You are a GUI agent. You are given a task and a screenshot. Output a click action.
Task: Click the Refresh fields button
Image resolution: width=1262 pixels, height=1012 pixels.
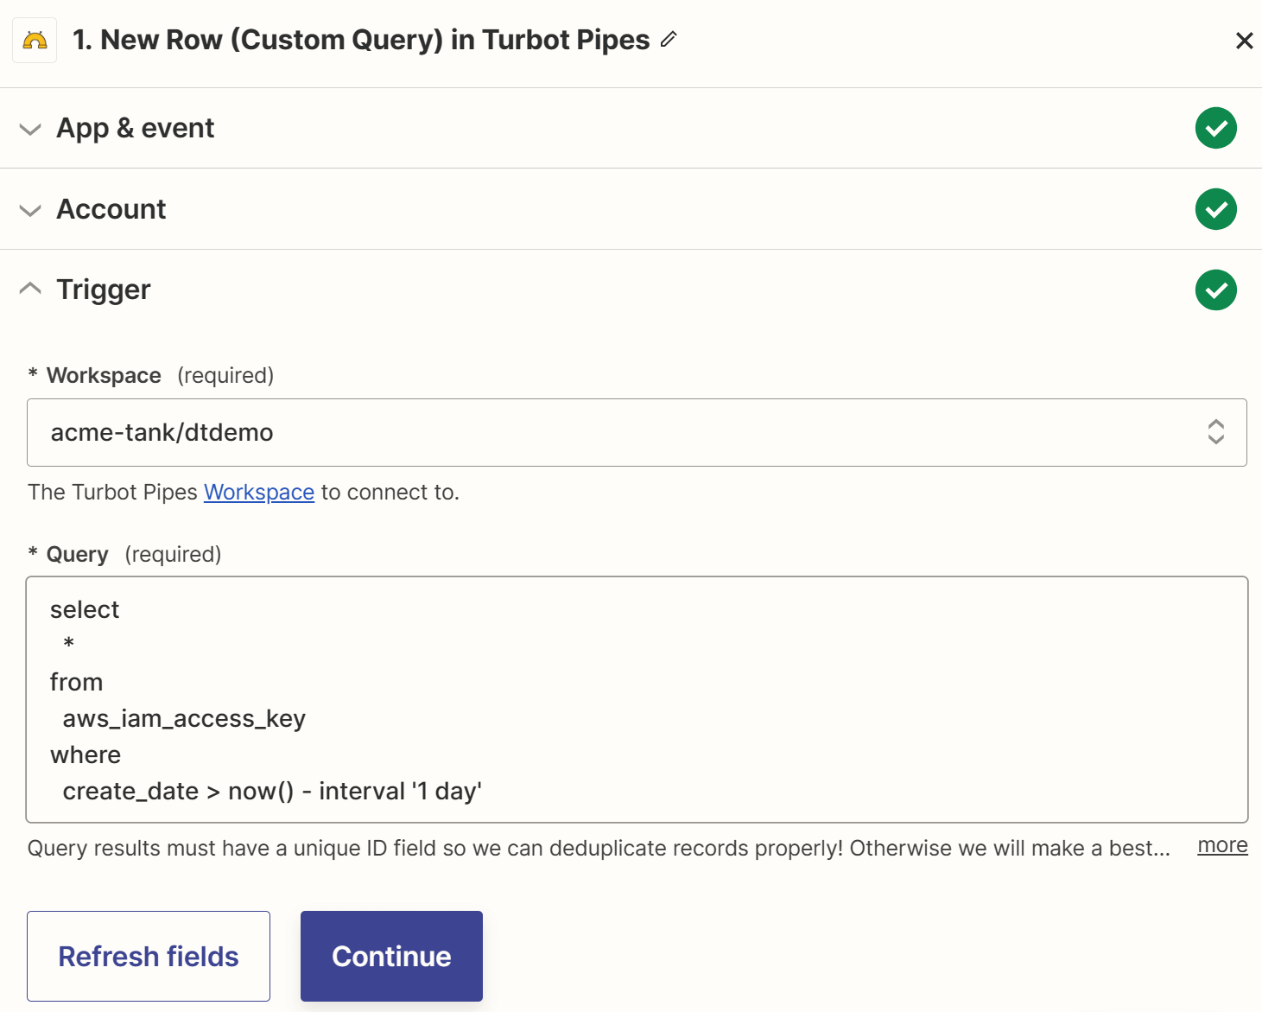(149, 956)
